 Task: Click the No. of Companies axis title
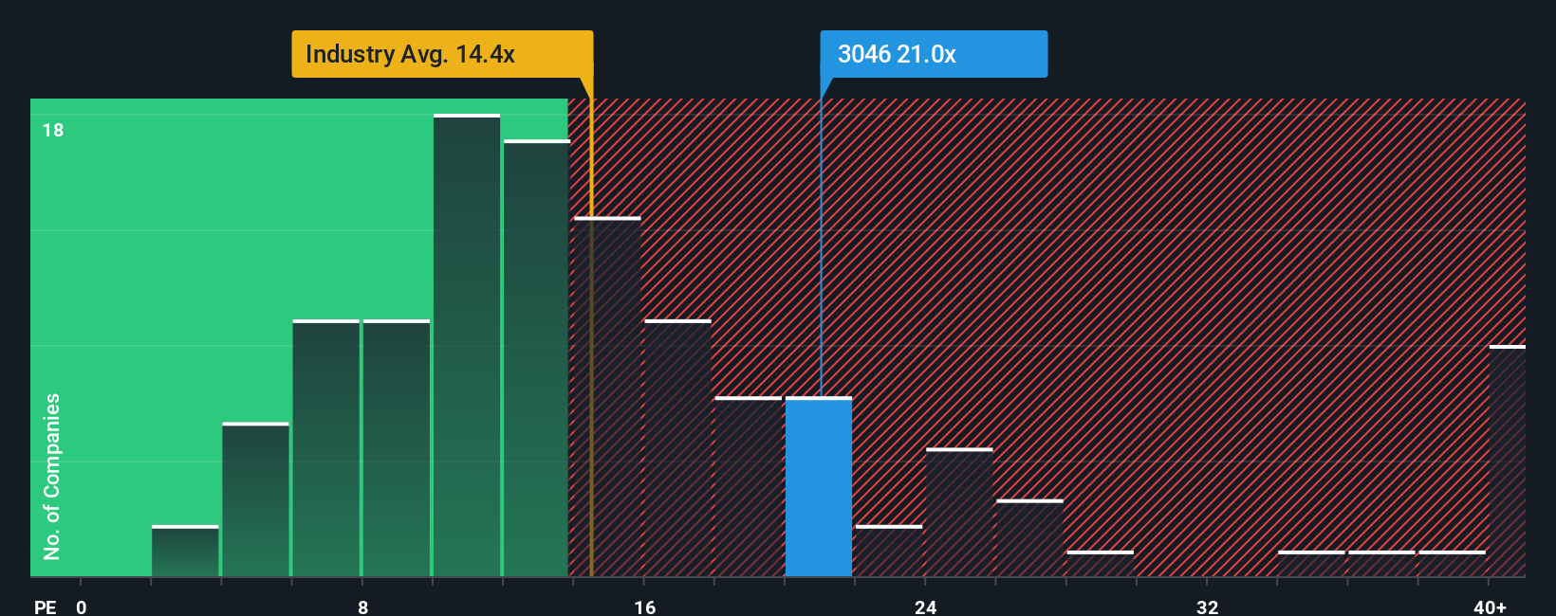tap(52, 476)
